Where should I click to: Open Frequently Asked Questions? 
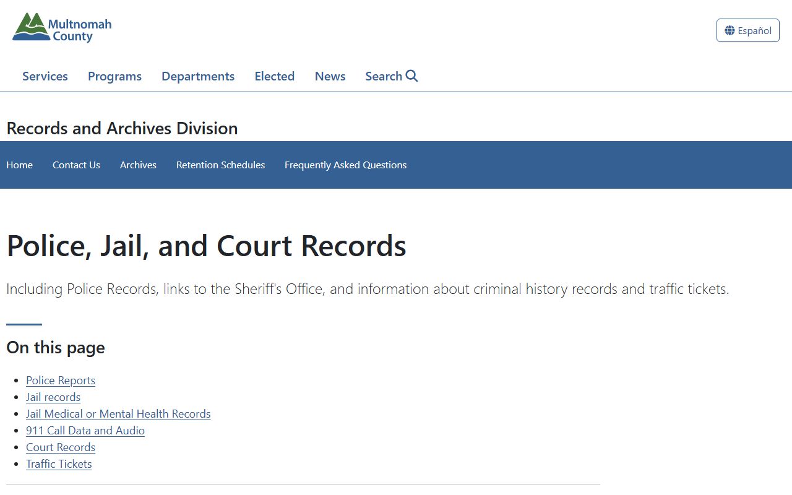(345, 165)
